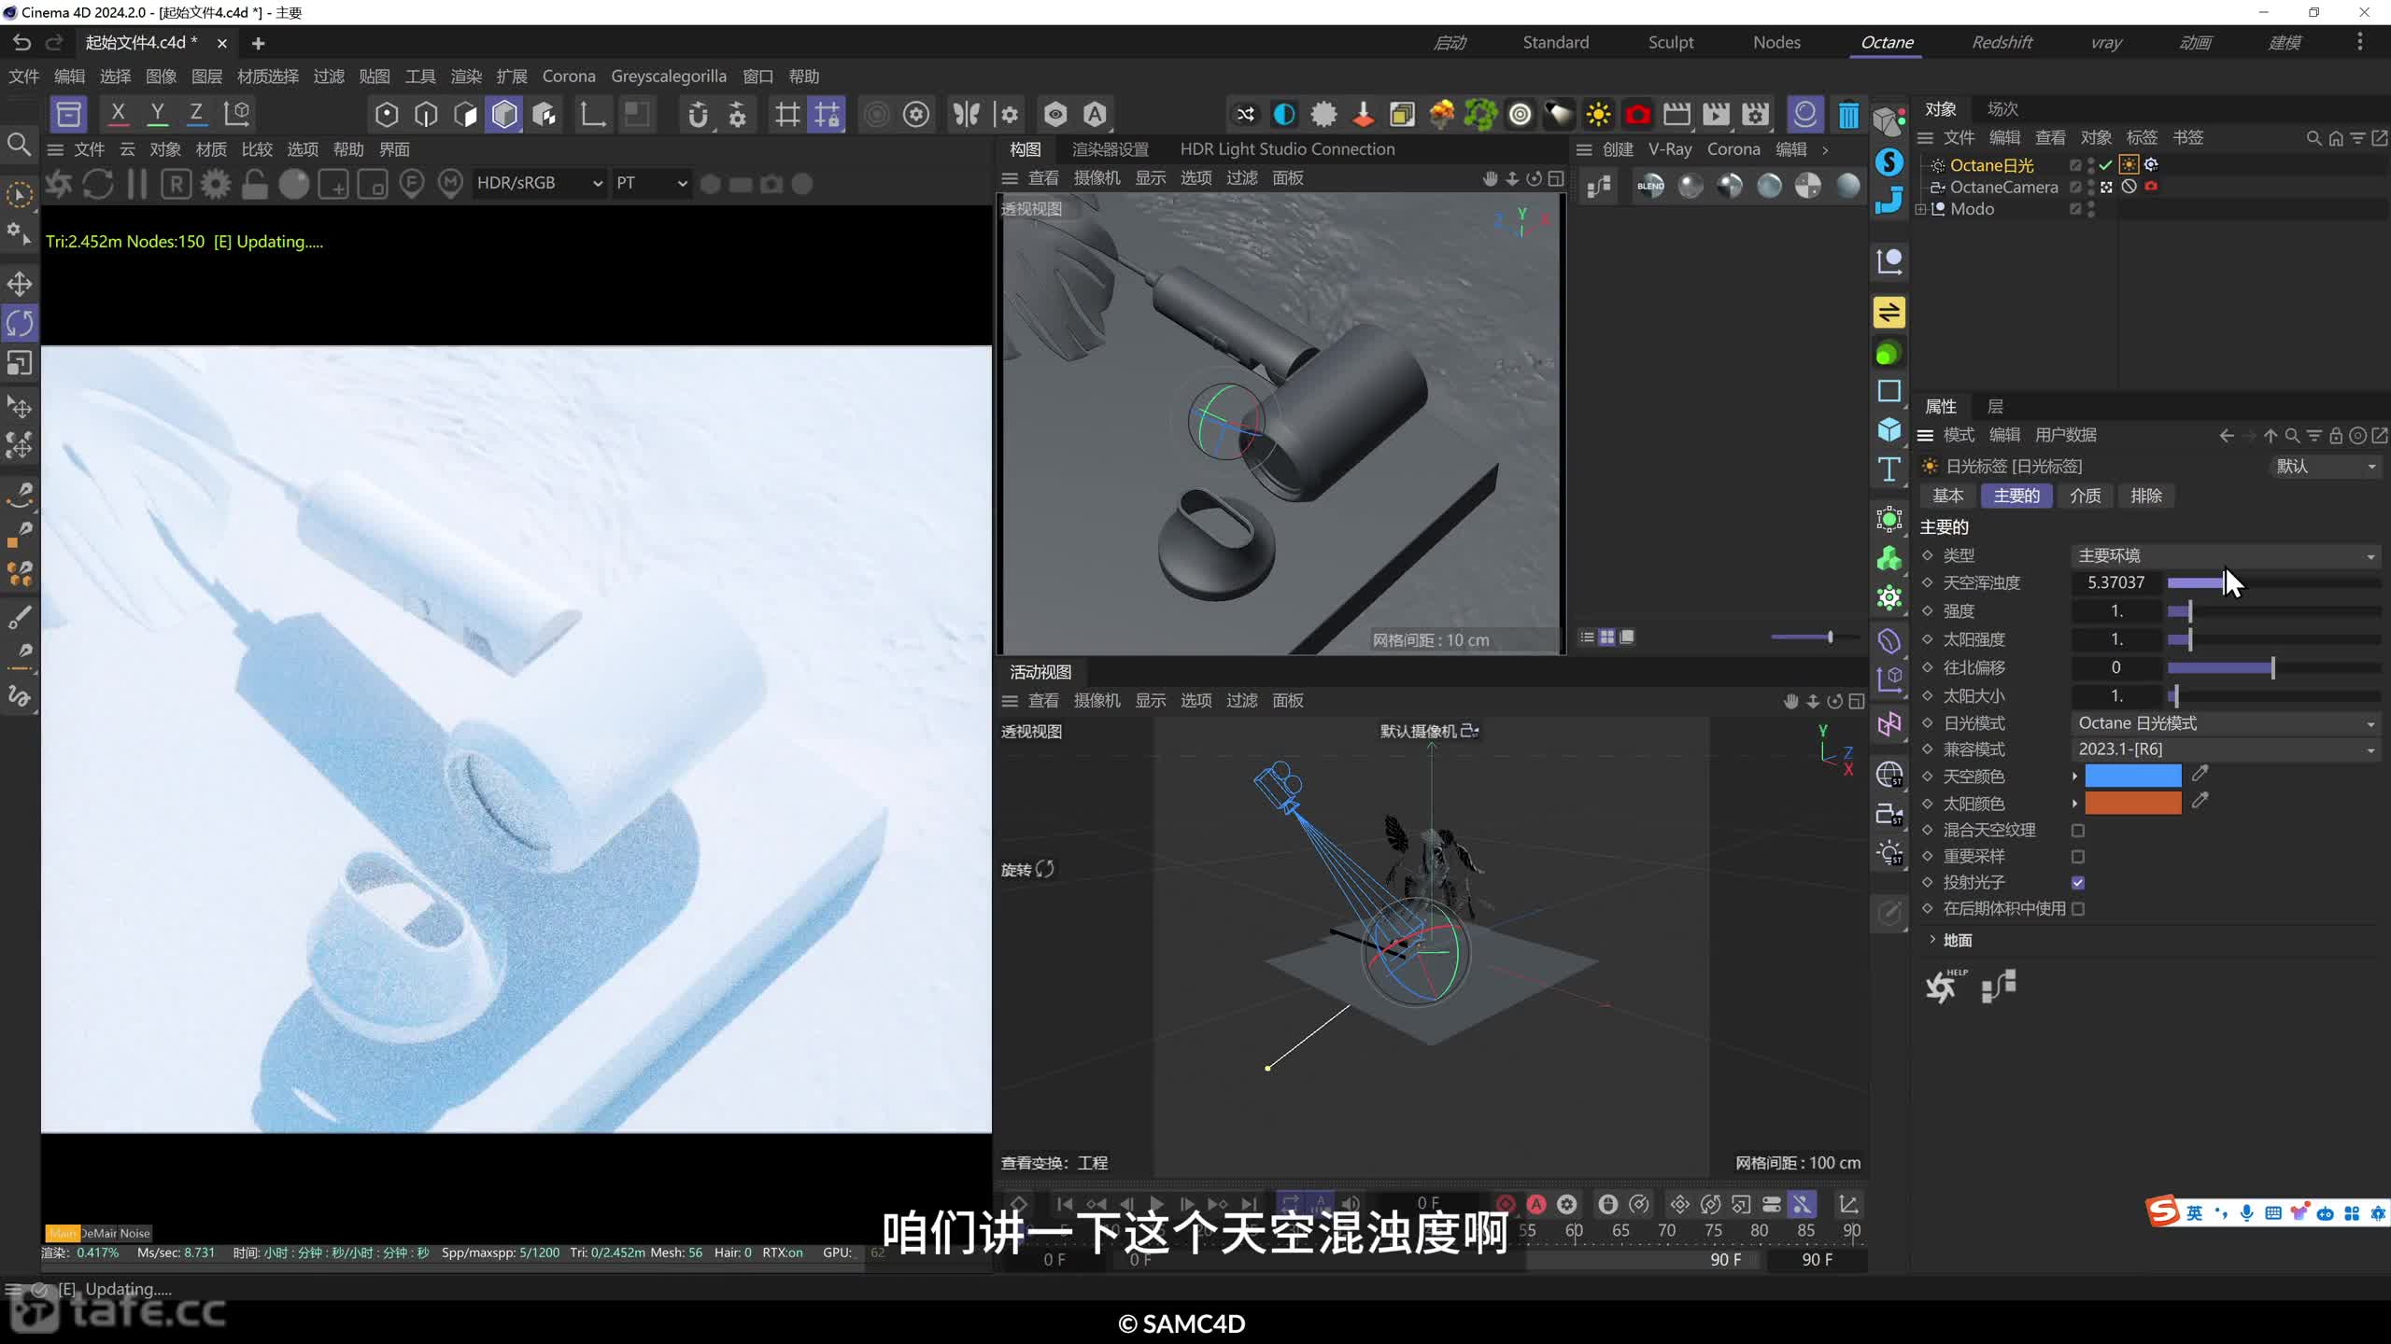Click the red Octane camera icon
The height and width of the screenshot is (1344, 2391).
coord(1637,115)
